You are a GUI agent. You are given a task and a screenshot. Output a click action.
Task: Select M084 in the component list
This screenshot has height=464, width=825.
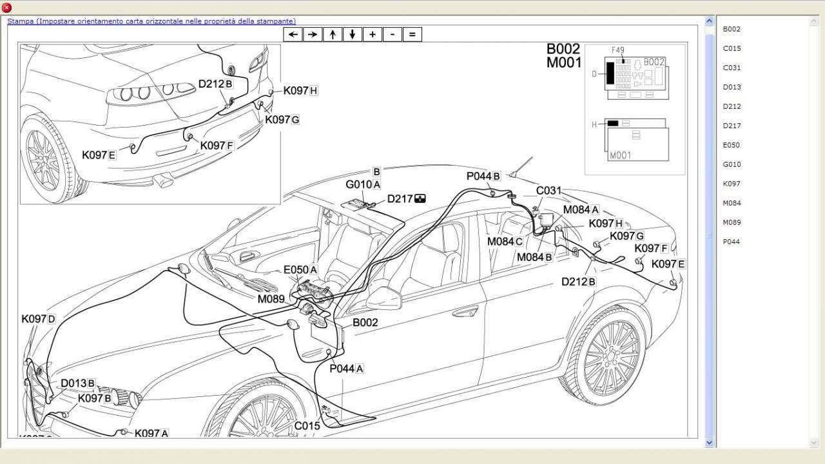[x=732, y=203]
